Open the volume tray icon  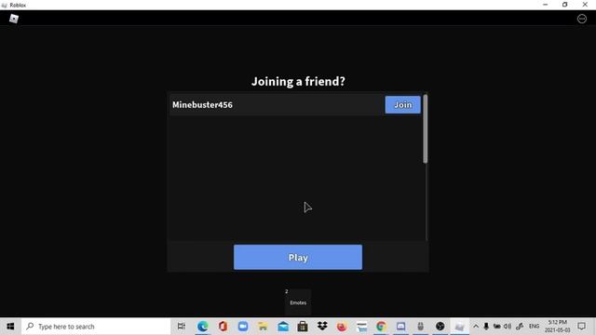tap(508, 327)
